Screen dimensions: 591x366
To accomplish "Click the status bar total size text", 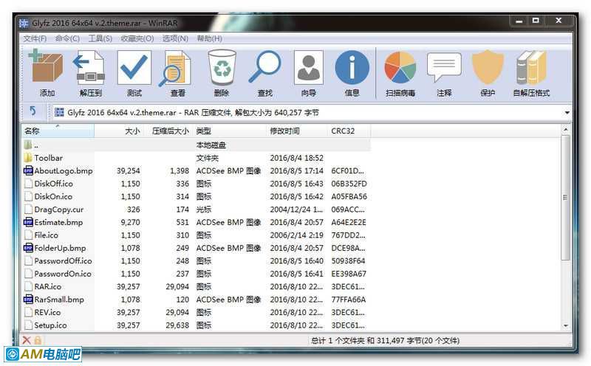I will click(x=385, y=341).
